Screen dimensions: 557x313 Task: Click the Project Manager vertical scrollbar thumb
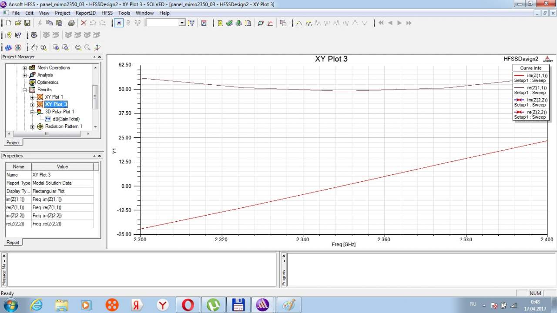(95, 97)
